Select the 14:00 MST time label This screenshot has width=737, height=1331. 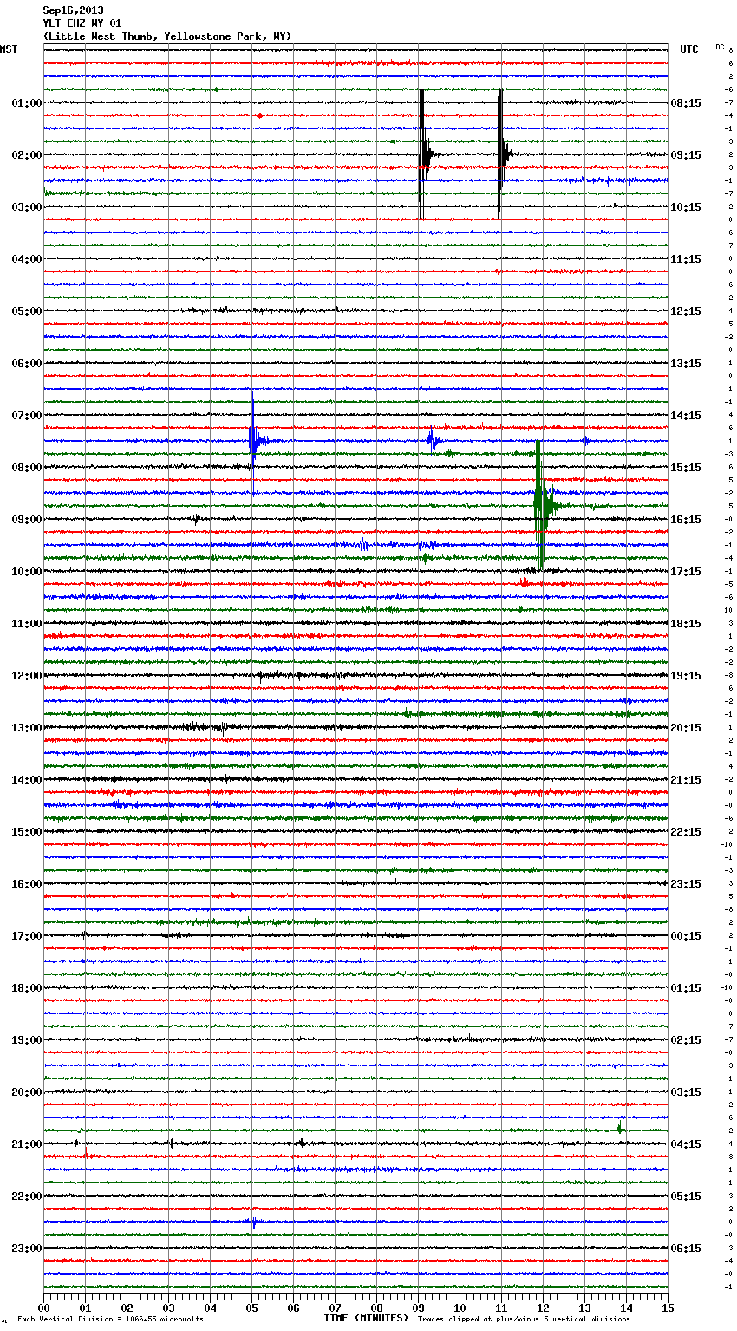[27, 780]
